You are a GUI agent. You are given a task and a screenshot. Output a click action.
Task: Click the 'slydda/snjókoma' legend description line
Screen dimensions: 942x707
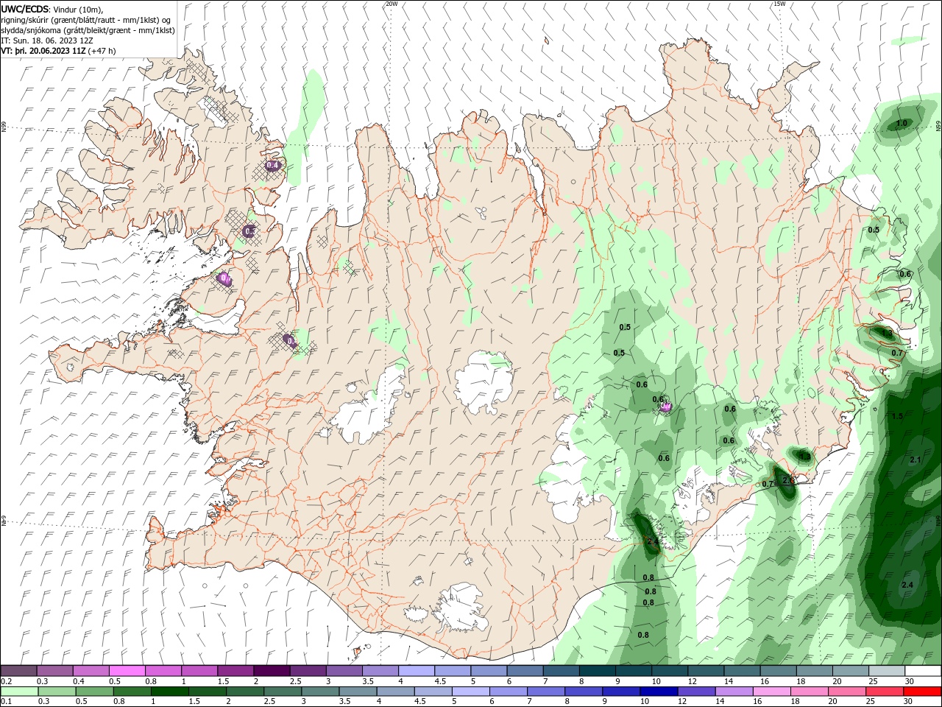pos(88,30)
